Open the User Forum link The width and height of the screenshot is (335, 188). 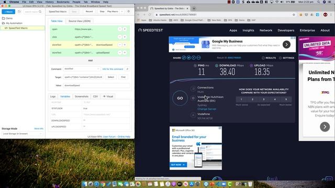[x=109, y=137]
